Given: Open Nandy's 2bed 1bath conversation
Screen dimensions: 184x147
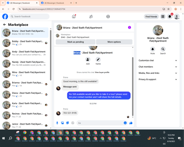Looking at the screenshot, I should [25, 64].
